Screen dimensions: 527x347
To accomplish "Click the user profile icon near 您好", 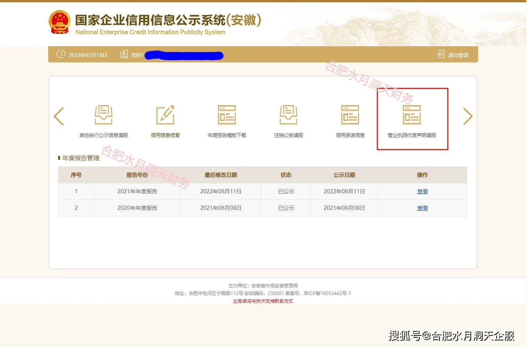I will pos(124,54).
